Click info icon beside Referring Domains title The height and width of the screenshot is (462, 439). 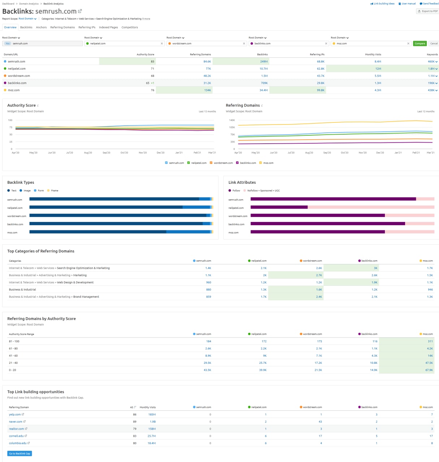pos(262,106)
